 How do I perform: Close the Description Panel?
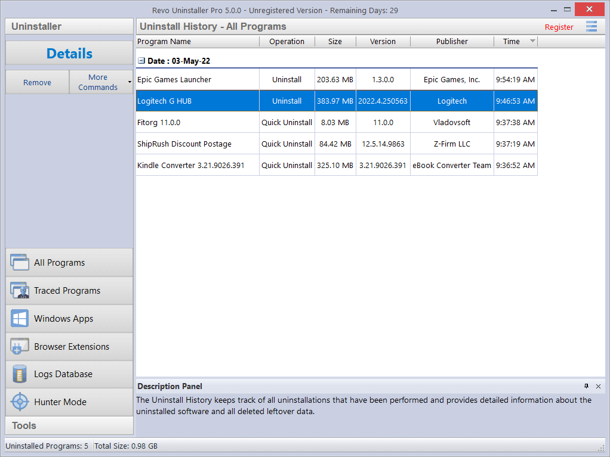point(598,386)
